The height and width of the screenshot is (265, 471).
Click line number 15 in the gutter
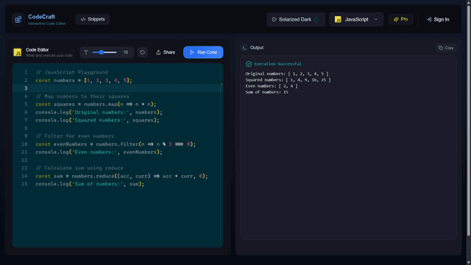pos(24,184)
